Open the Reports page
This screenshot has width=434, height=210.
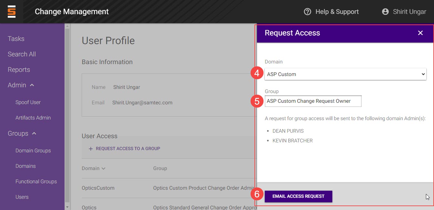point(19,70)
